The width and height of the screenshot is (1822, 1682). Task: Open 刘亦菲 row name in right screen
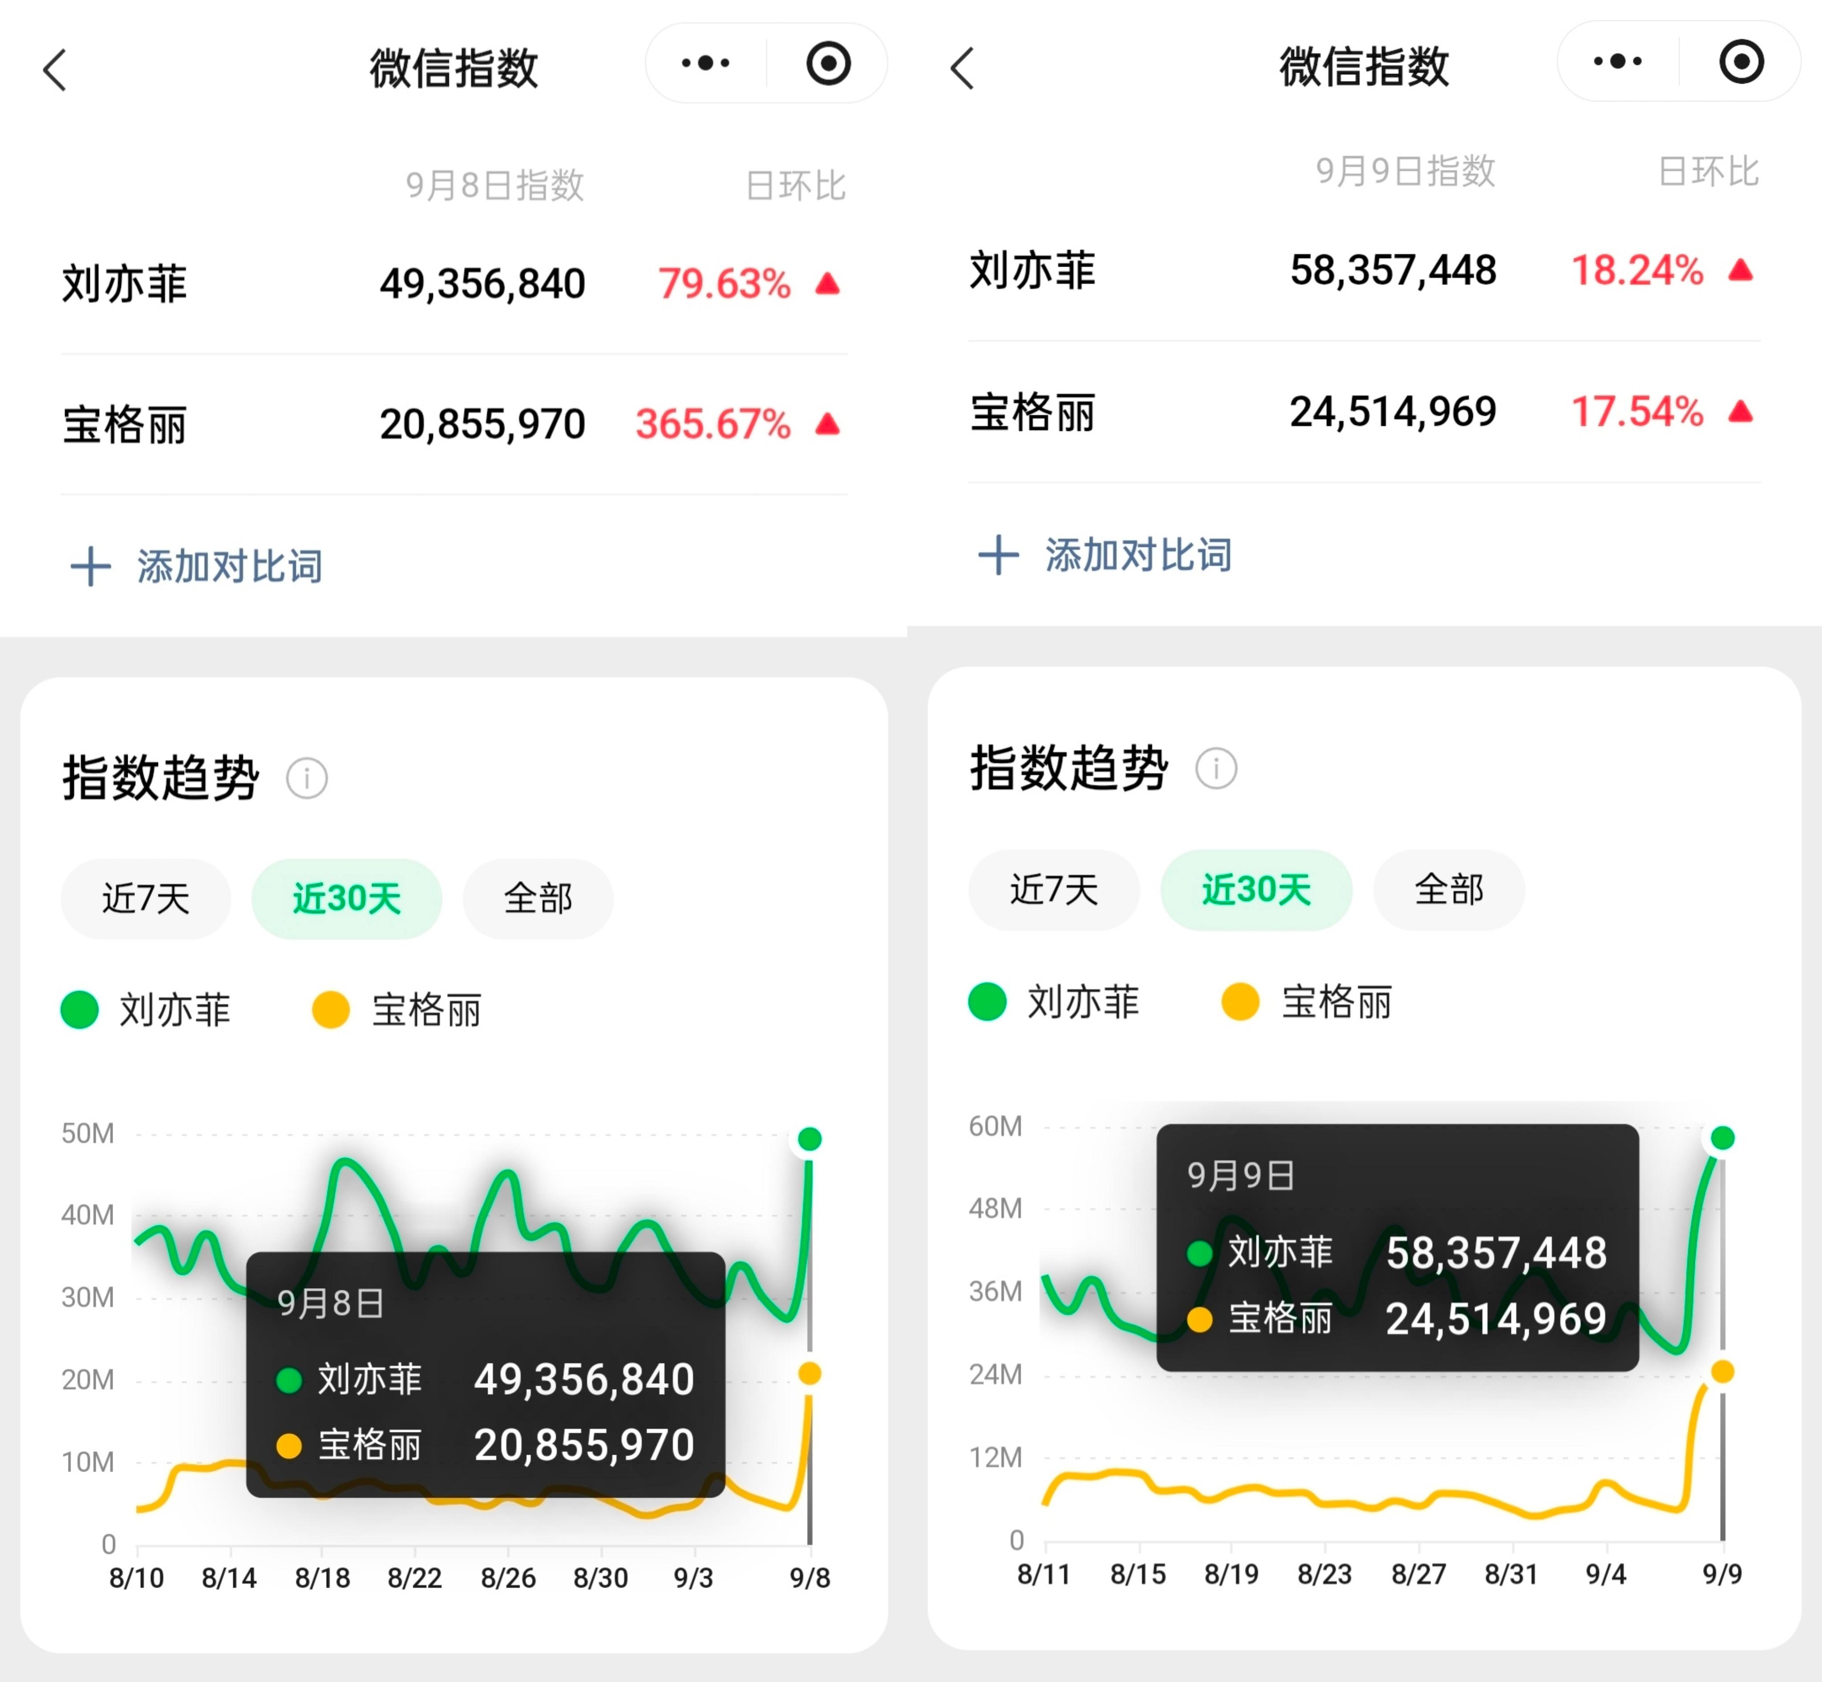coord(1032,271)
